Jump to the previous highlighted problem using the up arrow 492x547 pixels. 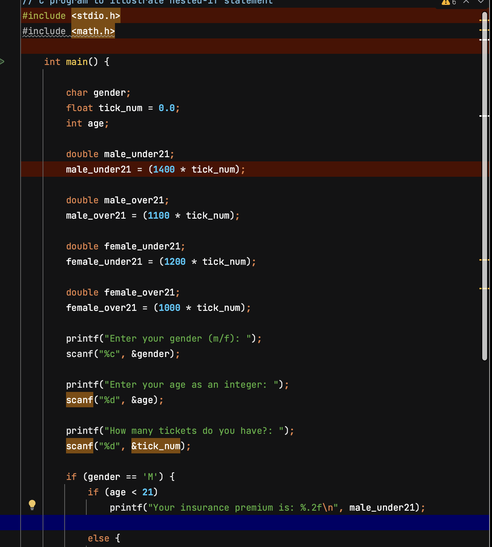[466, 2]
